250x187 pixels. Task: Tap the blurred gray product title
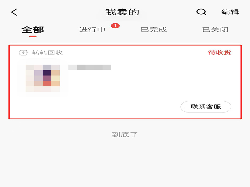[90, 67]
